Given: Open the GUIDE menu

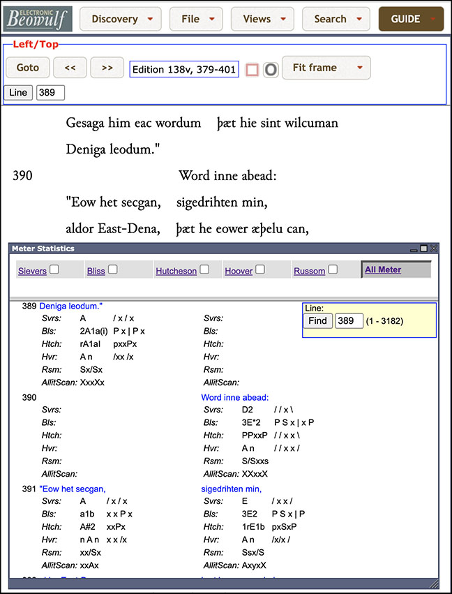Looking at the screenshot, I should (x=411, y=19).
